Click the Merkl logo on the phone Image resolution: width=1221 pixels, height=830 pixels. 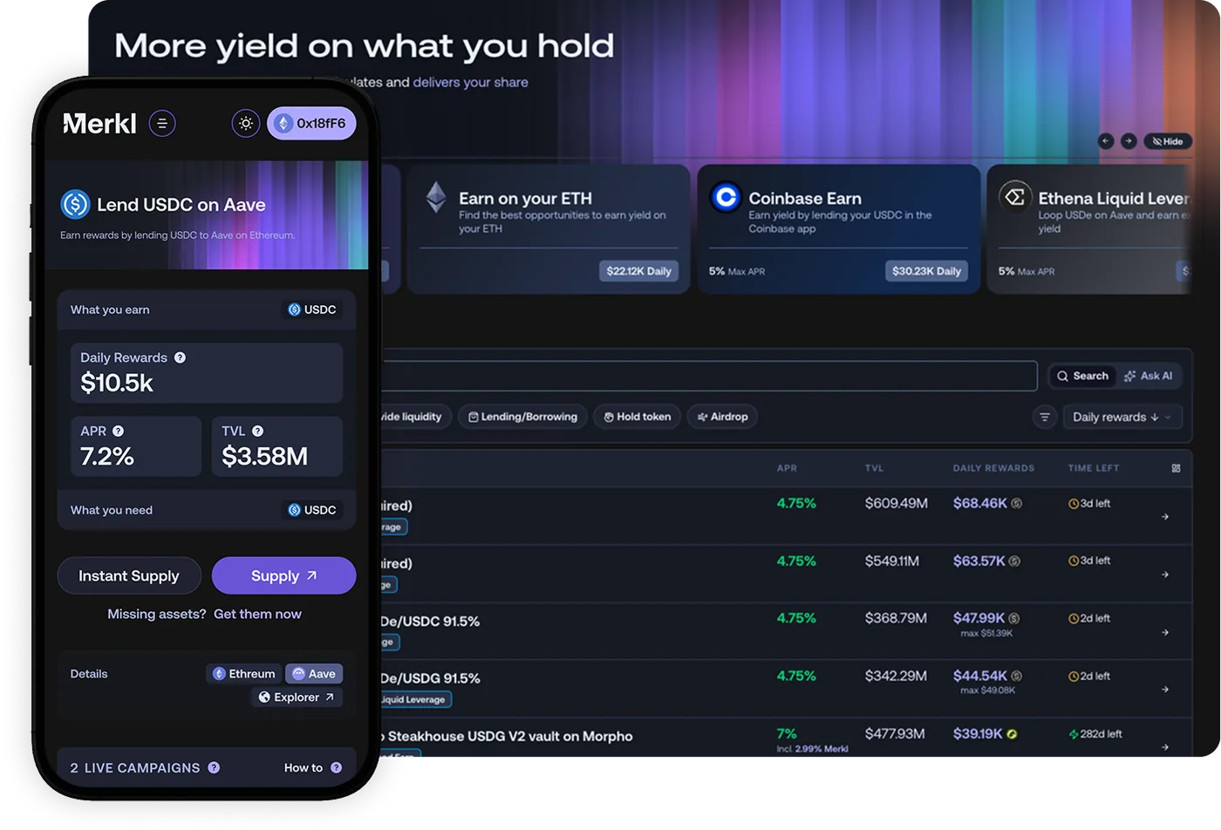[99, 124]
